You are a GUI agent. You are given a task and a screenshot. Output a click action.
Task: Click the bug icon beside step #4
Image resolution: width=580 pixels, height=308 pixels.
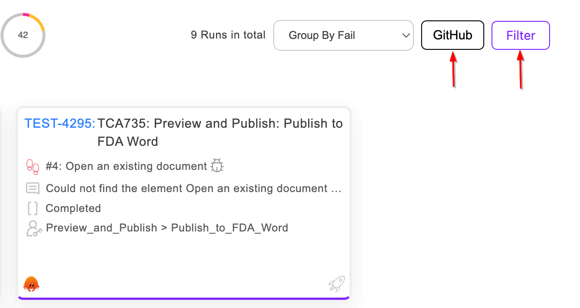[x=217, y=166]
